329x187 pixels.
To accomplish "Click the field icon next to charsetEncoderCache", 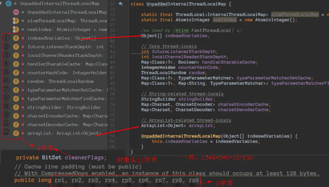I will [x=16, y=116].
